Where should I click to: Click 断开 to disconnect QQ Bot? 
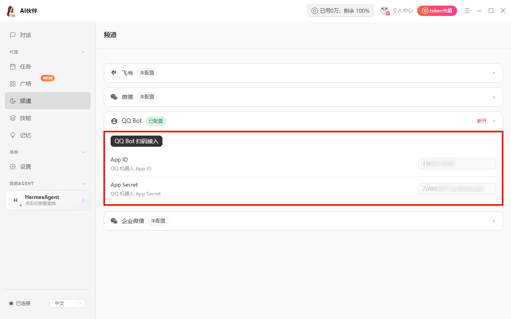(x=482, y=121)
